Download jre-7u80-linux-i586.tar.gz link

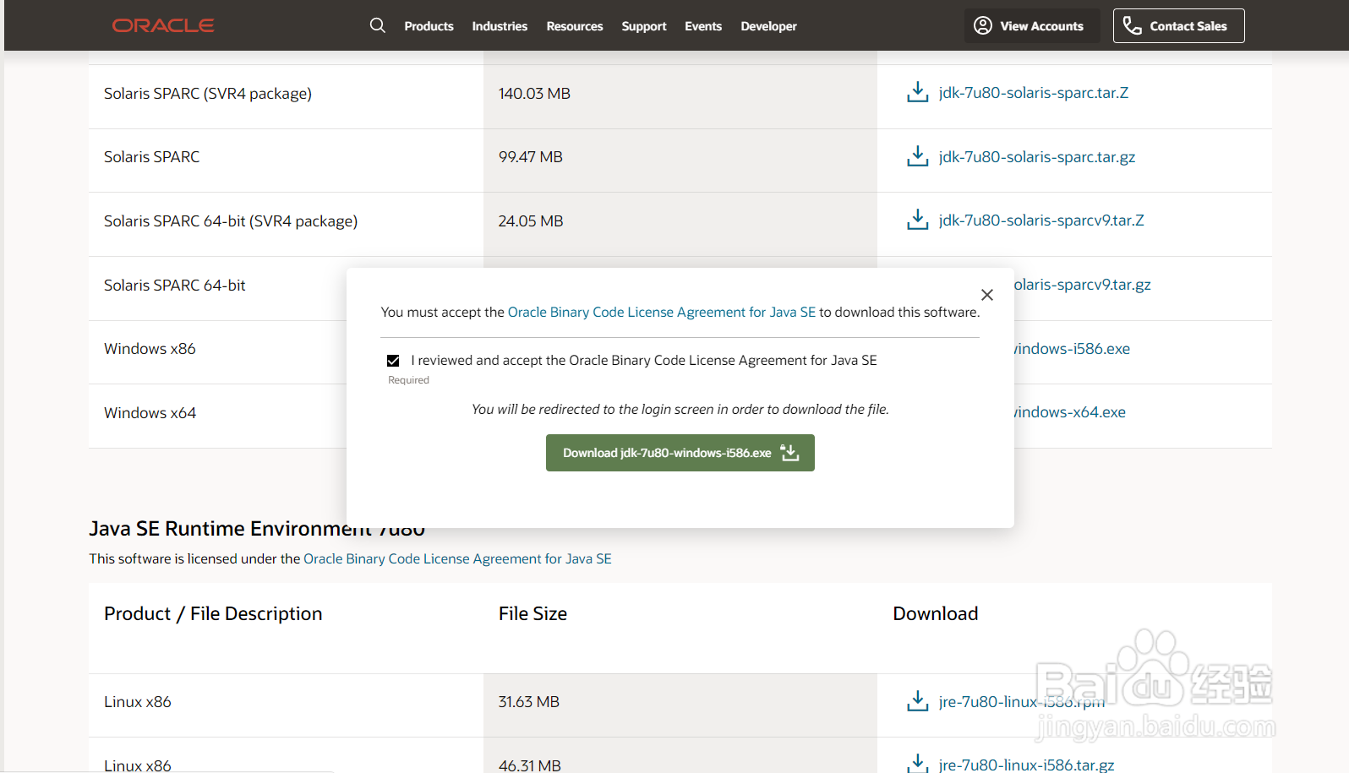point(1026,765)
